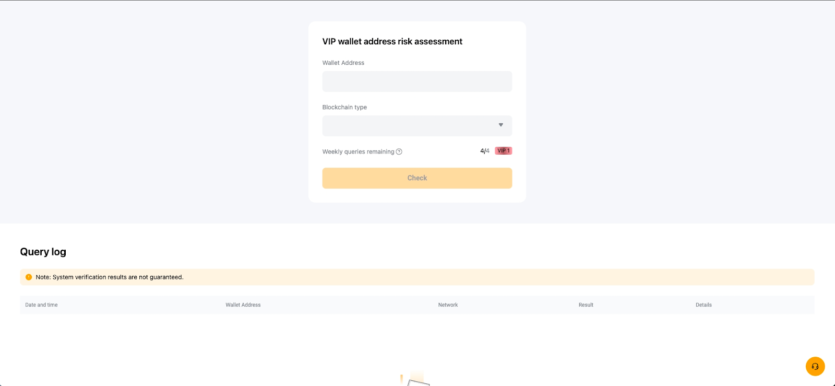Click the Result column header

click(x=586, y=305)
